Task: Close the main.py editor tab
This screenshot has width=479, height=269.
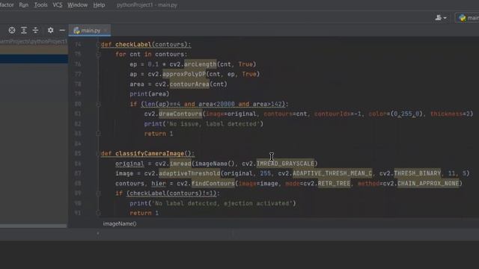Action: (106, 31)
